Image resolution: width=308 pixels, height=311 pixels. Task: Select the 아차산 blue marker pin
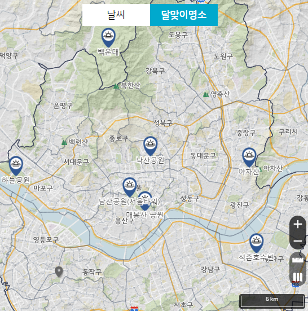click(249, 157)
